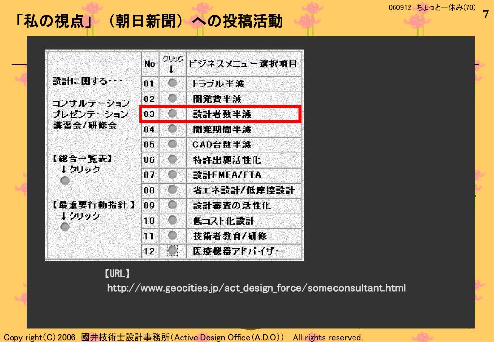Click the コンサルテーション text
494x342 pixels.
click(91, 103)
